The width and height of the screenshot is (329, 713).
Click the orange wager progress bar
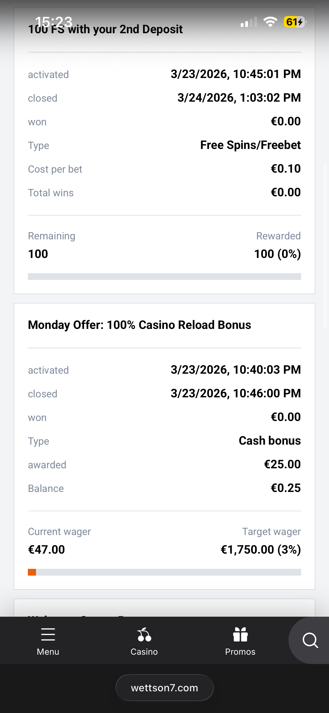[x=164, y=572]
